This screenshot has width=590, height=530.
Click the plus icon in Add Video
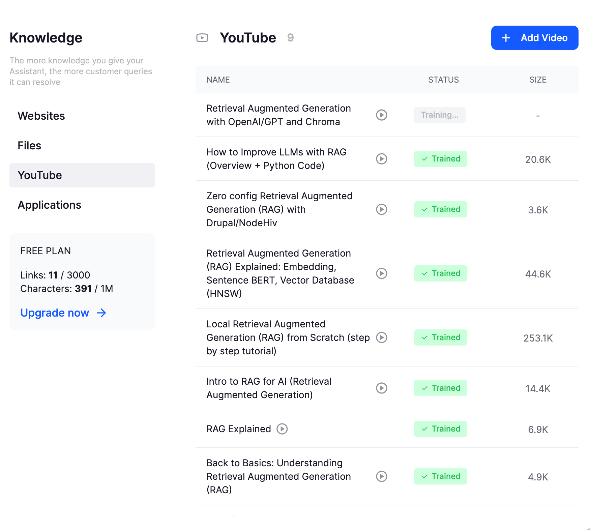tap(506, 38)
